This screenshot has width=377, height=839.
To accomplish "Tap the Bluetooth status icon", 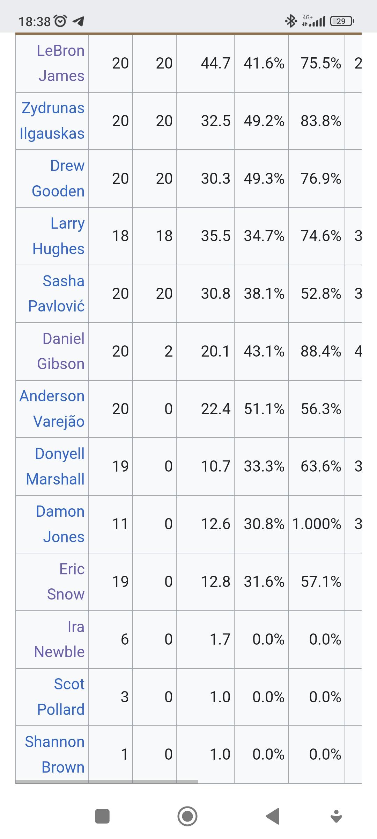I will click(291, 21).
